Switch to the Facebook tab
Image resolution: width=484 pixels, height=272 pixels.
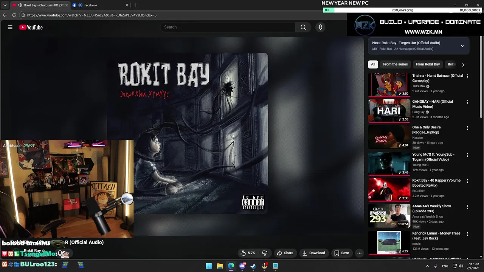coord(100,5)
